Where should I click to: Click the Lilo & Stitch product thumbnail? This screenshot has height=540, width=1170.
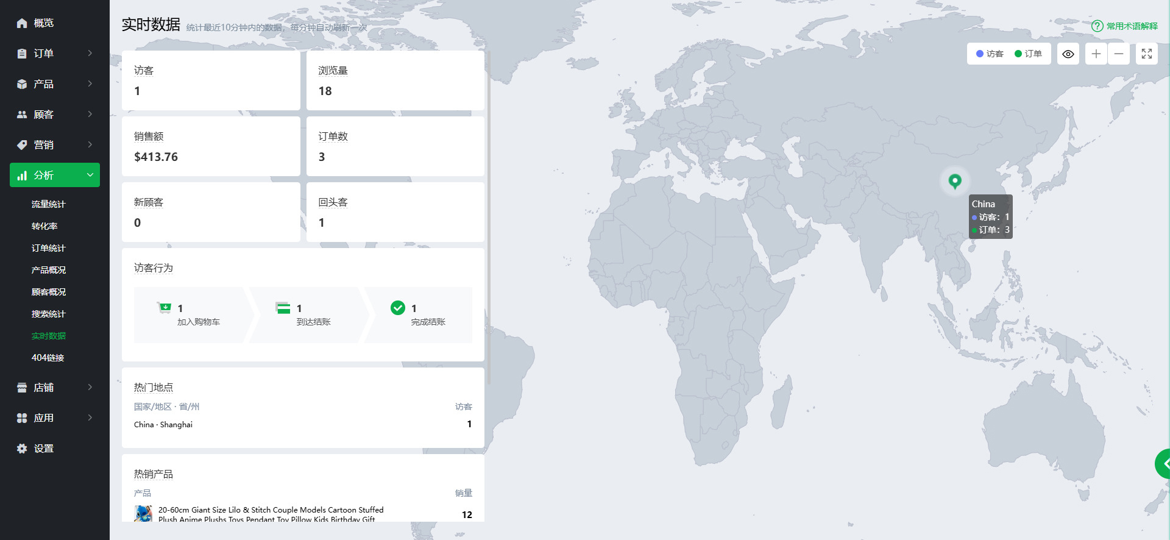(143, 514)
